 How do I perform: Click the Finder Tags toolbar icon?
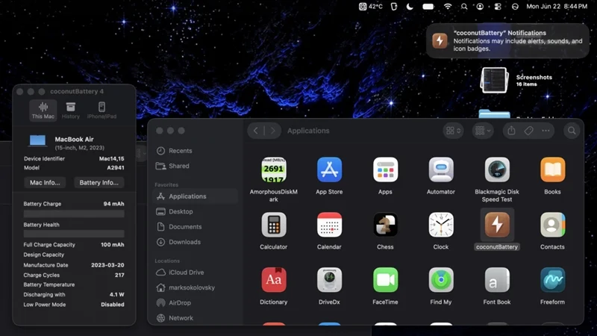528,131
